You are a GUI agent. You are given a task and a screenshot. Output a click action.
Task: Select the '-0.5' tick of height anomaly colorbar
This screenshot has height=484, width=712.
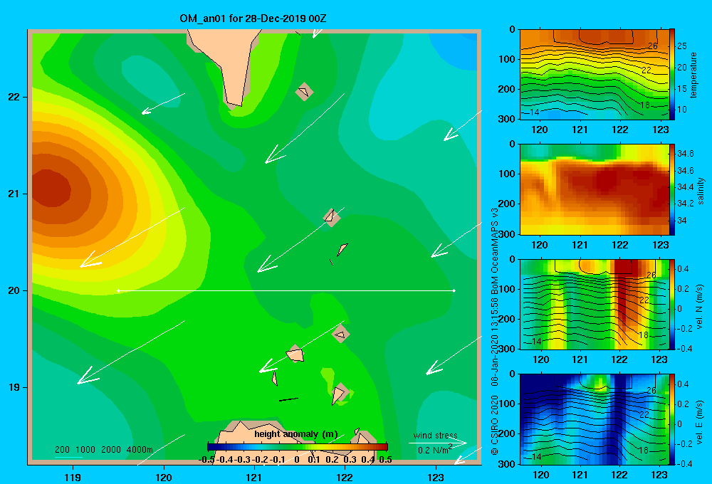click(207, 460)
